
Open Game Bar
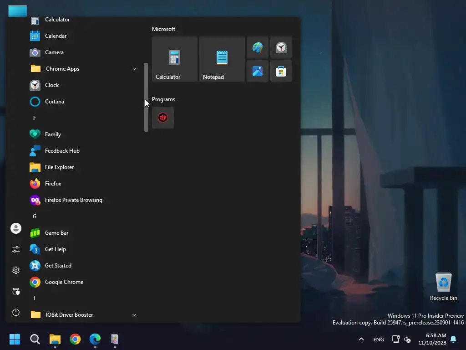point(84,233)
